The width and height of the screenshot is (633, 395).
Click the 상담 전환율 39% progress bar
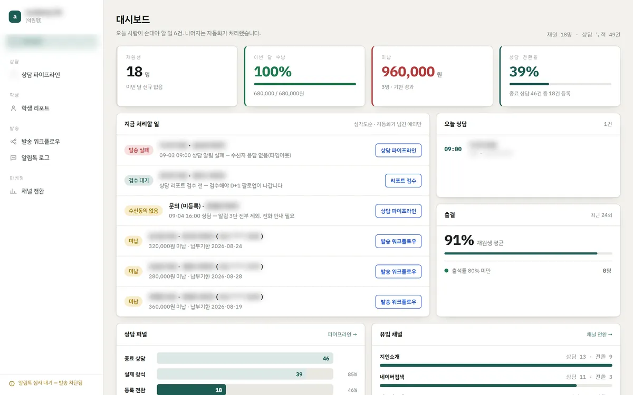pyautogui.click(x=560, y=84)
